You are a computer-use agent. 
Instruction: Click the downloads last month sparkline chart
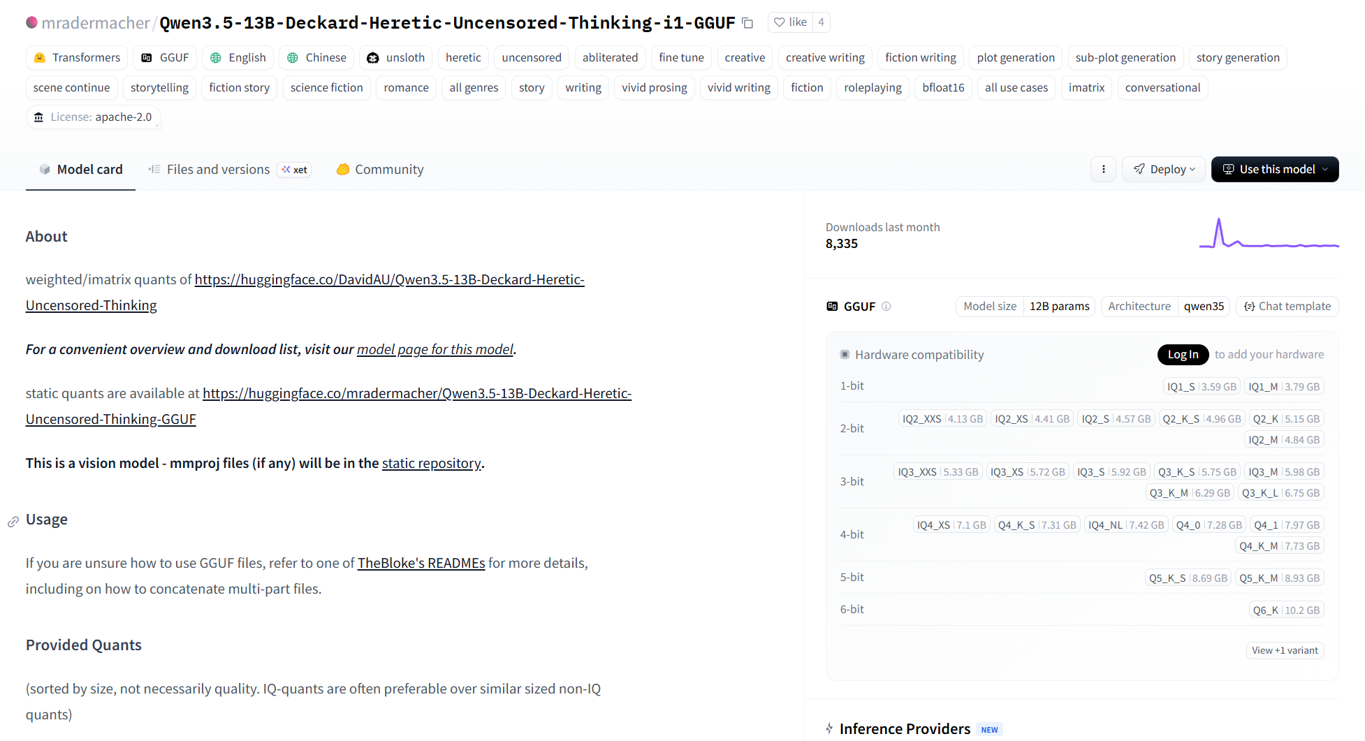pyautogui.click(x=1269, y=234)
